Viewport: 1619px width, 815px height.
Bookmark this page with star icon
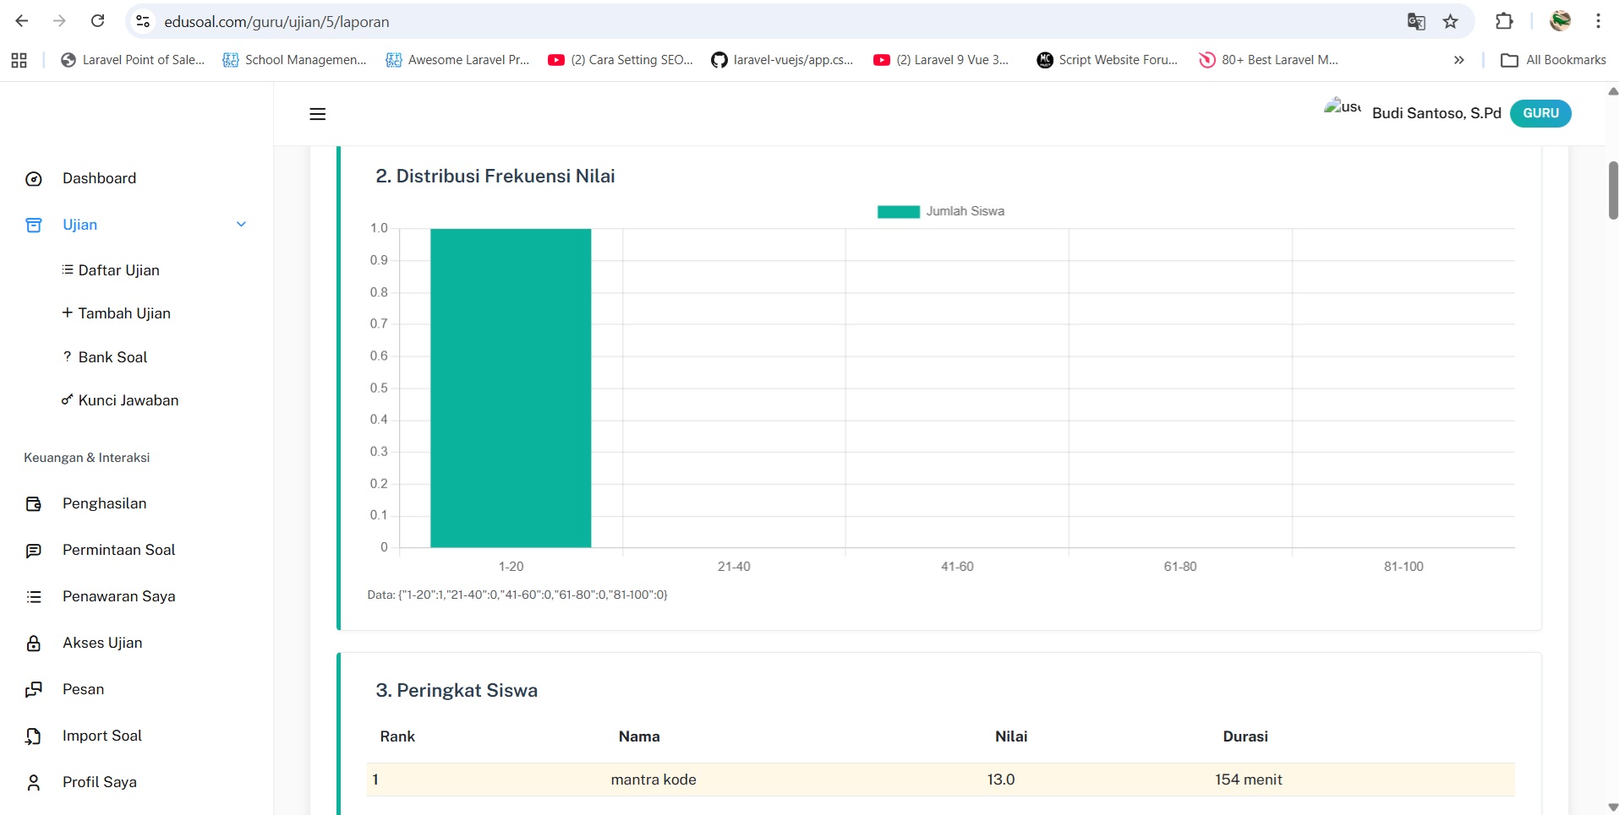(x=1451, y=22)
